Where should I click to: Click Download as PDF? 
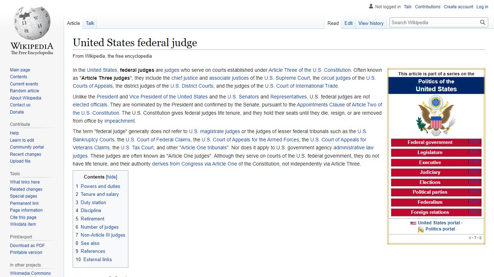27,246
